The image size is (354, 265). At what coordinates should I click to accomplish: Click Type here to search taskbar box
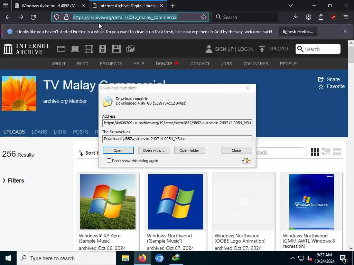66,258
